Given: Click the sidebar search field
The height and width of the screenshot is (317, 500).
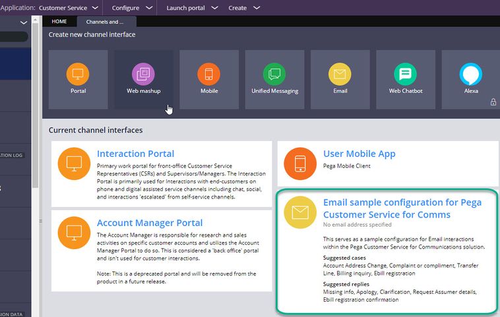Looking at the screenshot, I should 14,36.
